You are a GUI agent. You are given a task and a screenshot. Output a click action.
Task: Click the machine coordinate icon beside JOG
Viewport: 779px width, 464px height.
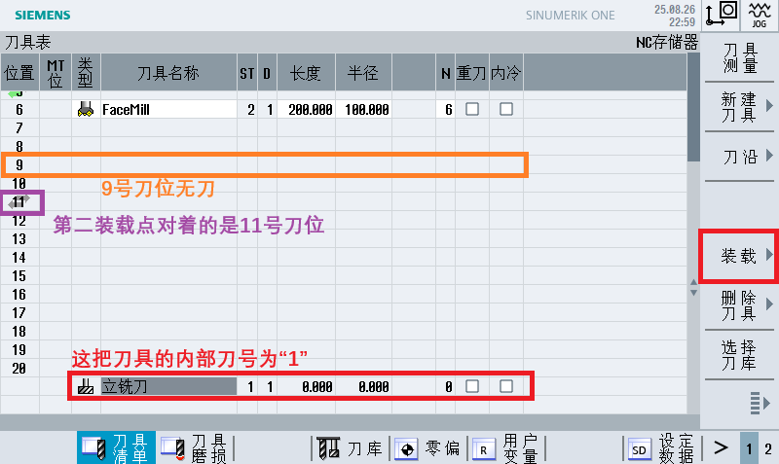click(x=721, y=15)
